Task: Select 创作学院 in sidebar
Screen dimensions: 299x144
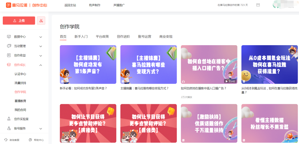Action: click(x=20, y=92)
